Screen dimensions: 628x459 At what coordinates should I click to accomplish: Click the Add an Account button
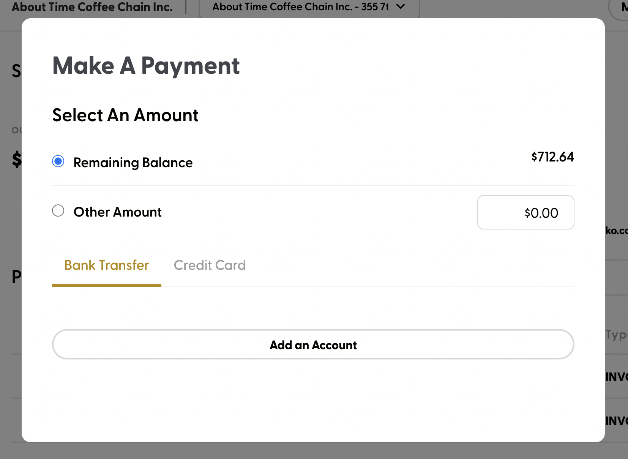coord(313,345)
